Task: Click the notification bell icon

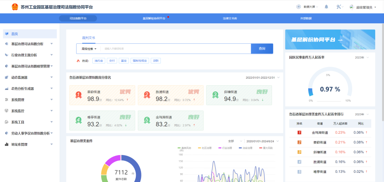Action: [326, 7]
